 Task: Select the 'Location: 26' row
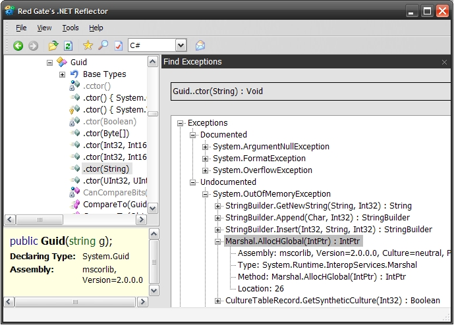pyautogui.click(x=260, y=289)
